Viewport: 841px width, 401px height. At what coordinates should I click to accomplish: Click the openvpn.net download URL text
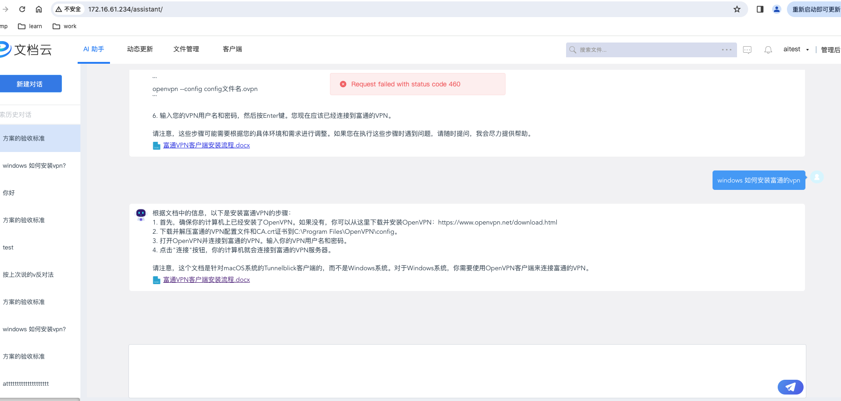[498, 222]
